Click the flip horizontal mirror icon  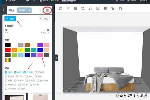click(90, 9)
